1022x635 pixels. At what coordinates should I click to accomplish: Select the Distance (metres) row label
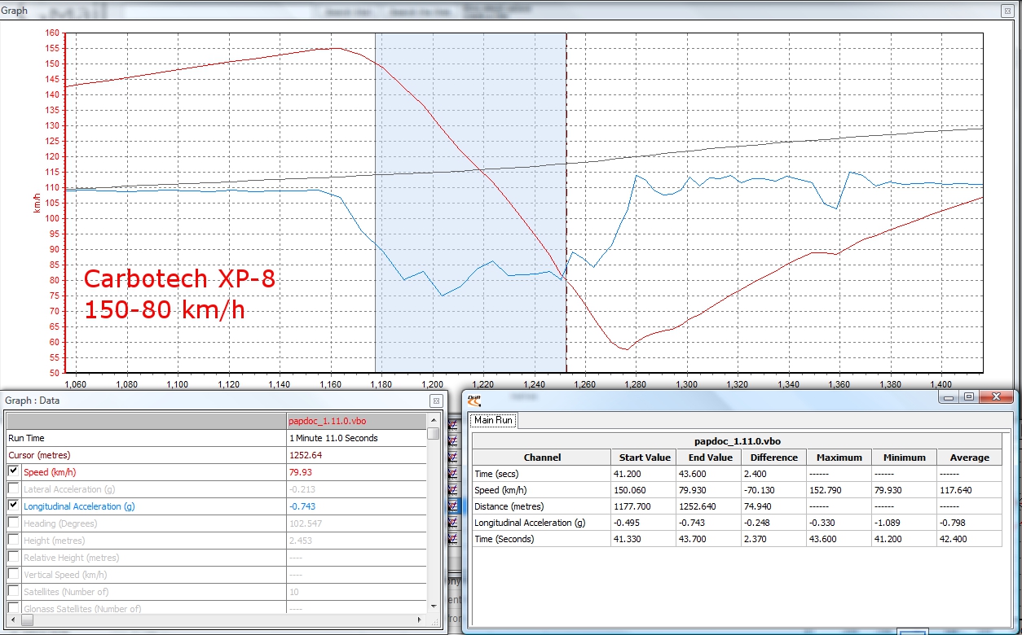point(509,506)
